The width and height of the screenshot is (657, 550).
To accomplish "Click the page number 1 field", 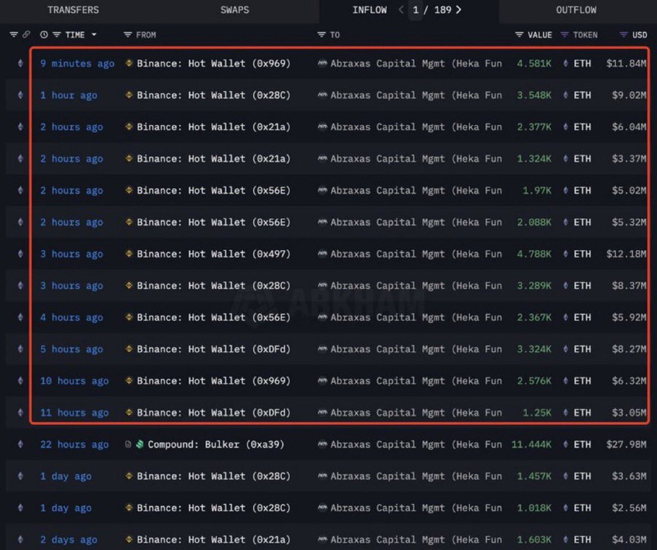I will click(x=416, y=10).
